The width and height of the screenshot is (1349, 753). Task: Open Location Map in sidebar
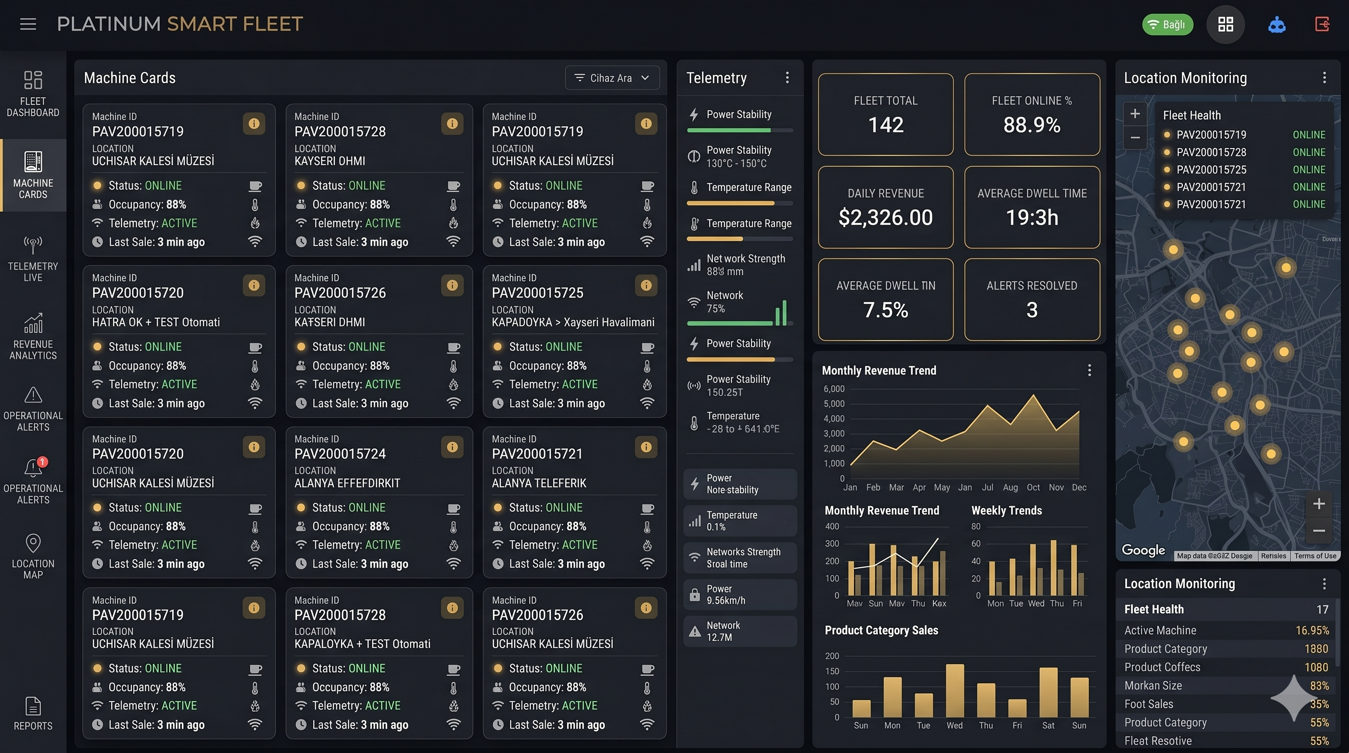pyautogui.click(x=33, y=556)
